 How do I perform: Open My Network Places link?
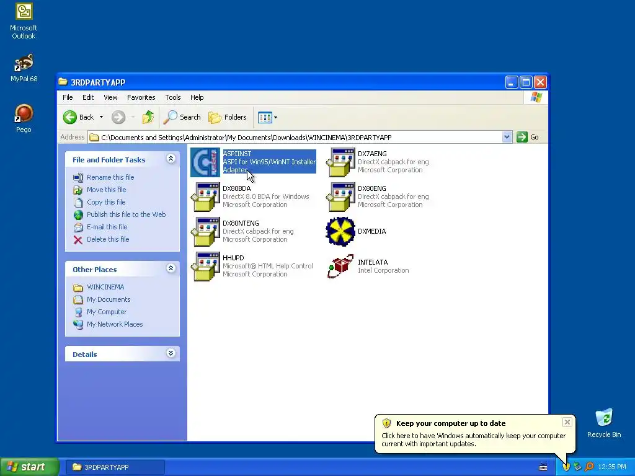click(115, 324)
